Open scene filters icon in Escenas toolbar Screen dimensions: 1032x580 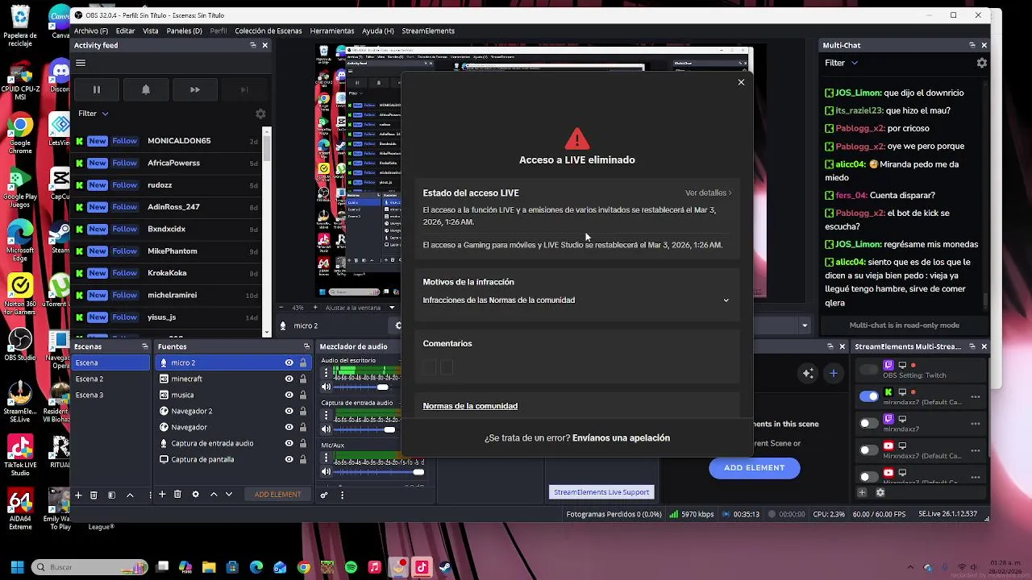111,495
